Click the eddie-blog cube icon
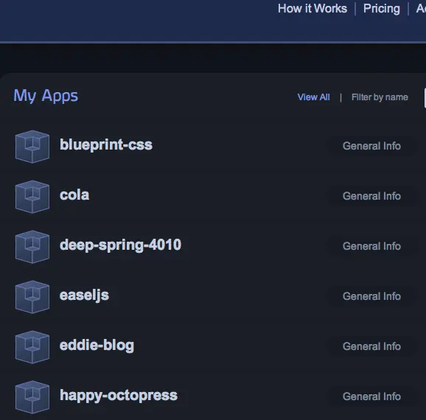Image resolution: width=426 pixels, height=420 pixels. coord(32,347)
